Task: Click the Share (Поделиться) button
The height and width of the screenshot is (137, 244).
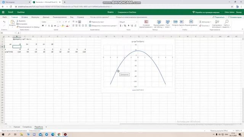Action: [218, 17]
